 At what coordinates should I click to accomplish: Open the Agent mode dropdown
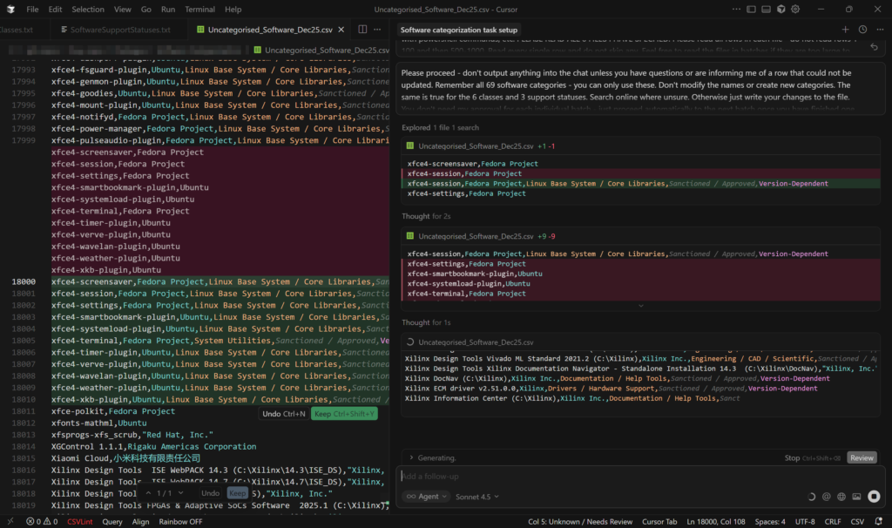pyautogui.click(x=427, y=497)
